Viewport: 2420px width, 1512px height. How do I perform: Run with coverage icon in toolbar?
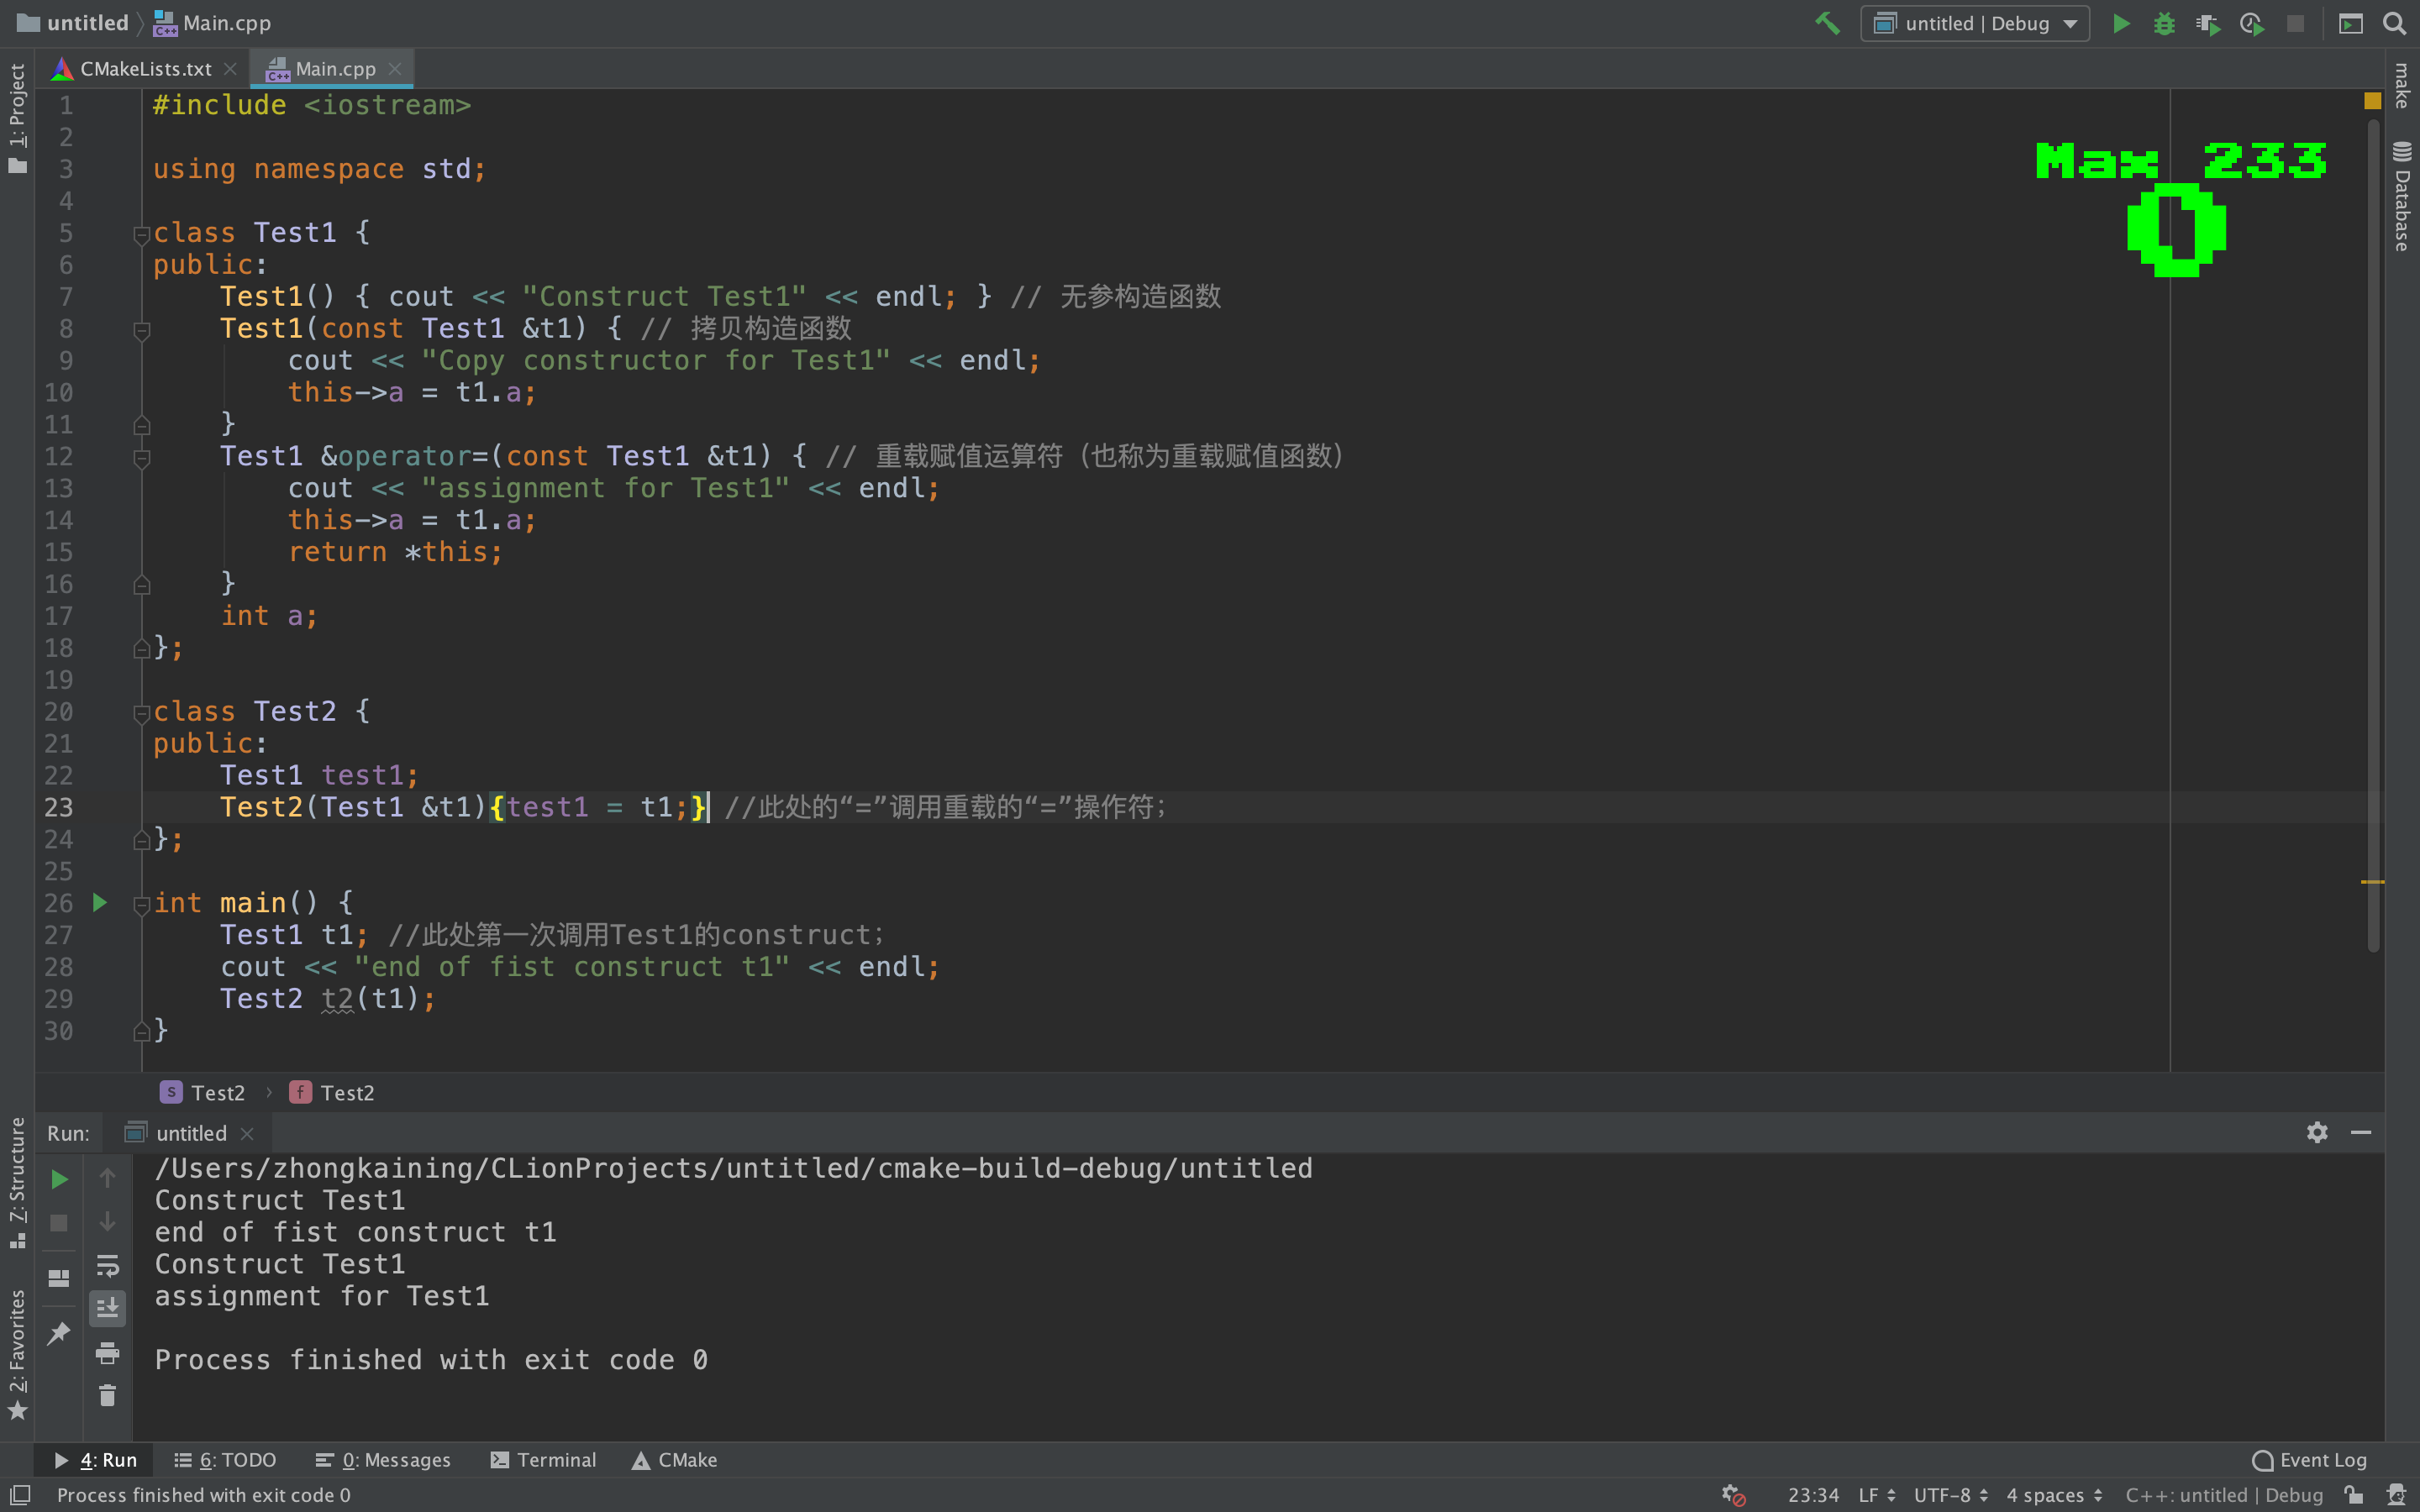click(x=2208, y=23)
